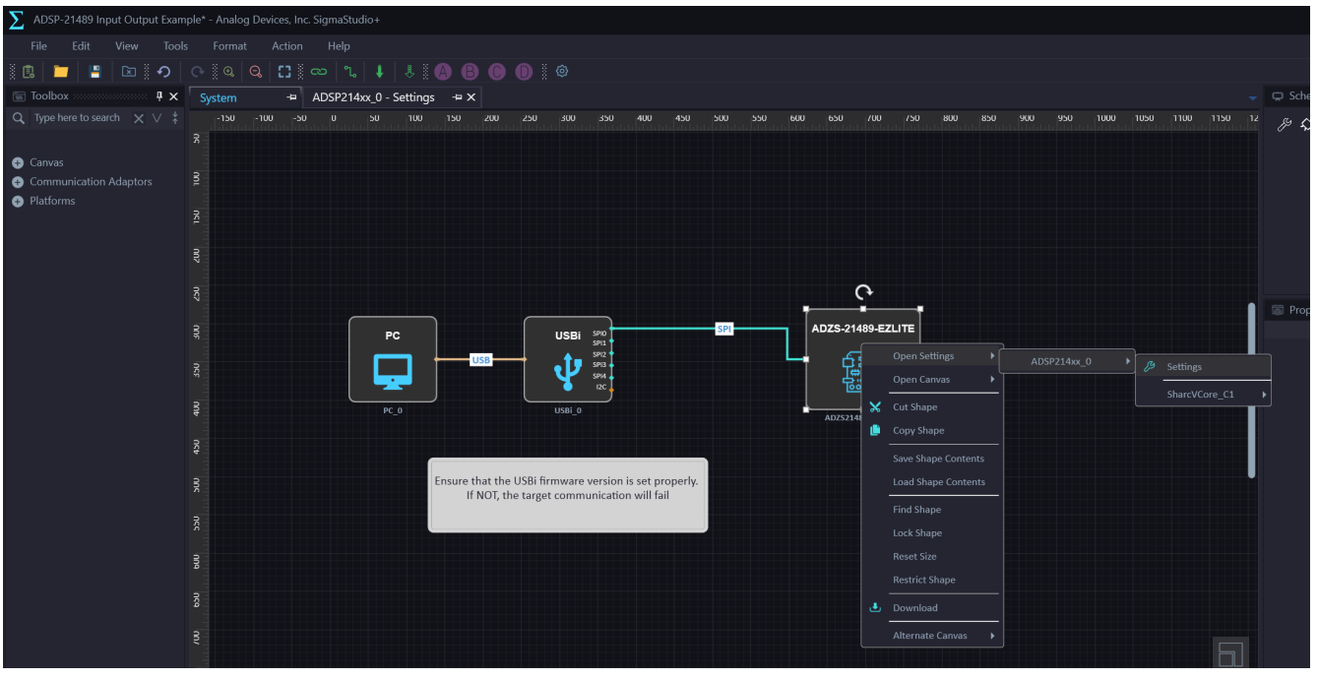Click the purple A circle button
The width and height of the screenshot is (1318, 679).
pos(443,72)
